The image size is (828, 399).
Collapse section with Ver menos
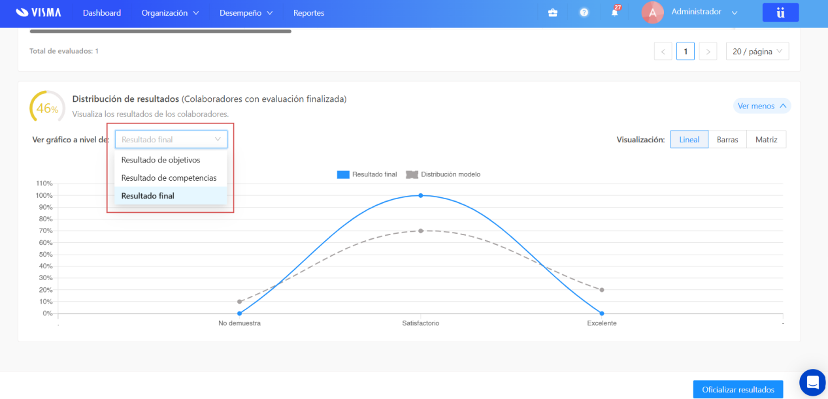(x=762, y=106)
